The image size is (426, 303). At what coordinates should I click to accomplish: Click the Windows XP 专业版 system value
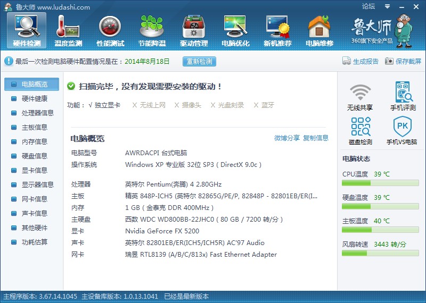coord(193,165)
